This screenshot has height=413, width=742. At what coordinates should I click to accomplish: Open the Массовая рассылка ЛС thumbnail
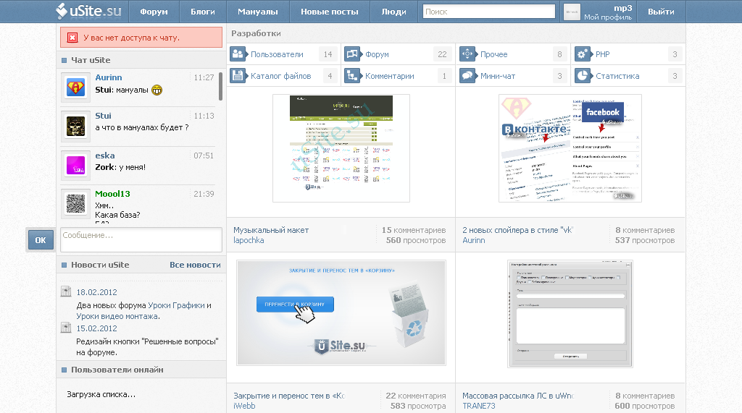point(570,313)
